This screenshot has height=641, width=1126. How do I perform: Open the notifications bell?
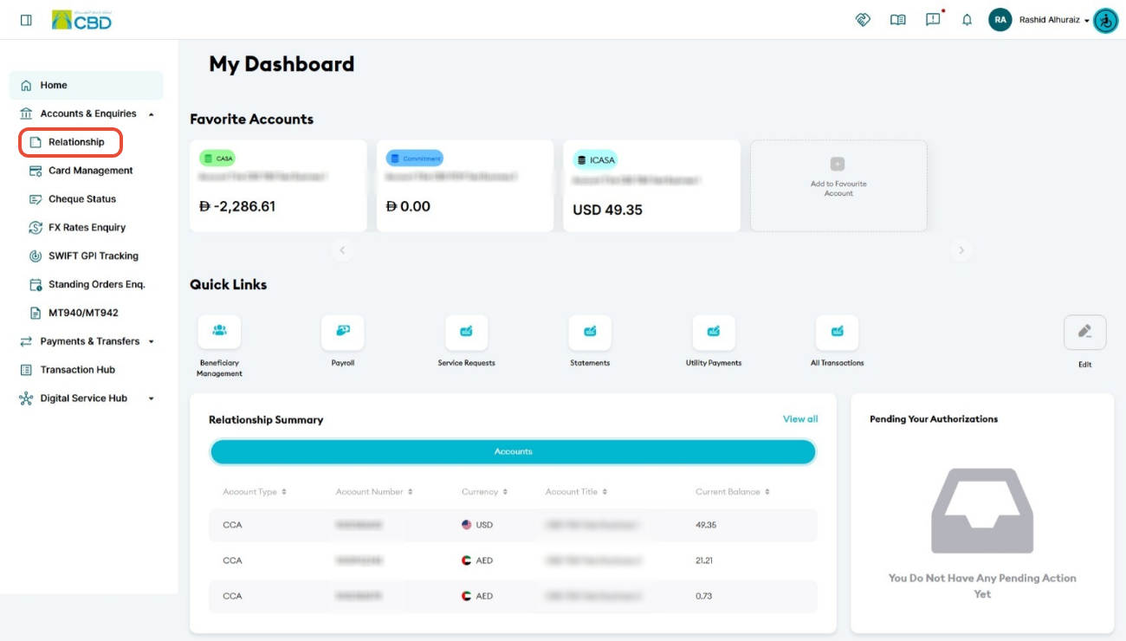(x=967, y=20)
